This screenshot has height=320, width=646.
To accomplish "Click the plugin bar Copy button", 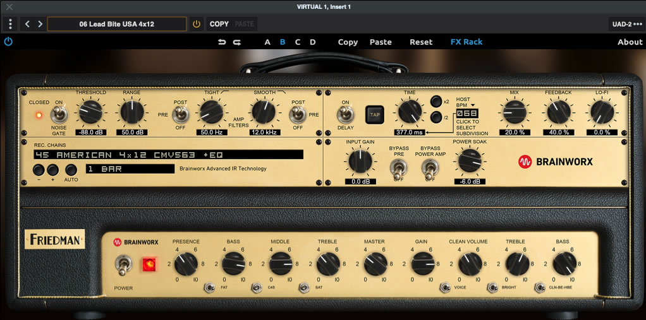I will (348, 42).
